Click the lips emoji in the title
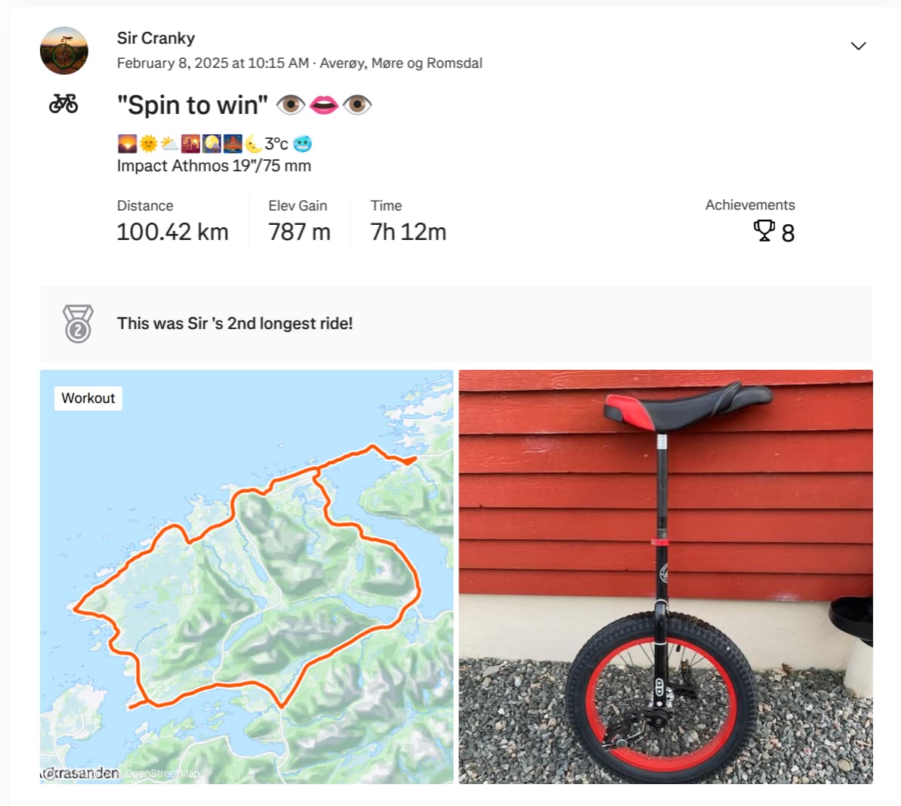Viewport: 901px width, 806px height. (x=323, y=105)
